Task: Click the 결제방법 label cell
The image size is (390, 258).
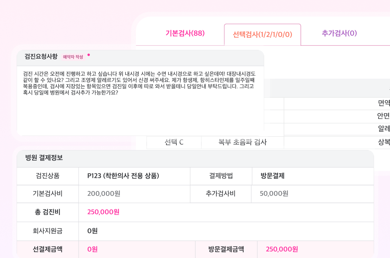Action: [221, 176]
